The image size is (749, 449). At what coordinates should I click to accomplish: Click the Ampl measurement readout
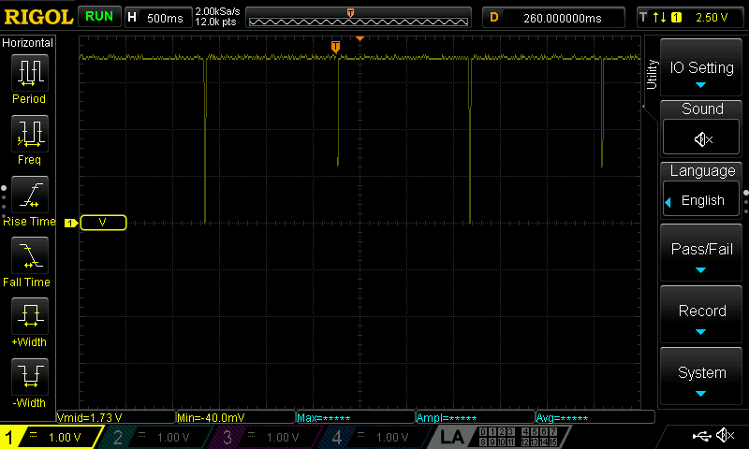pyautogui.click(x=476, y=417)
